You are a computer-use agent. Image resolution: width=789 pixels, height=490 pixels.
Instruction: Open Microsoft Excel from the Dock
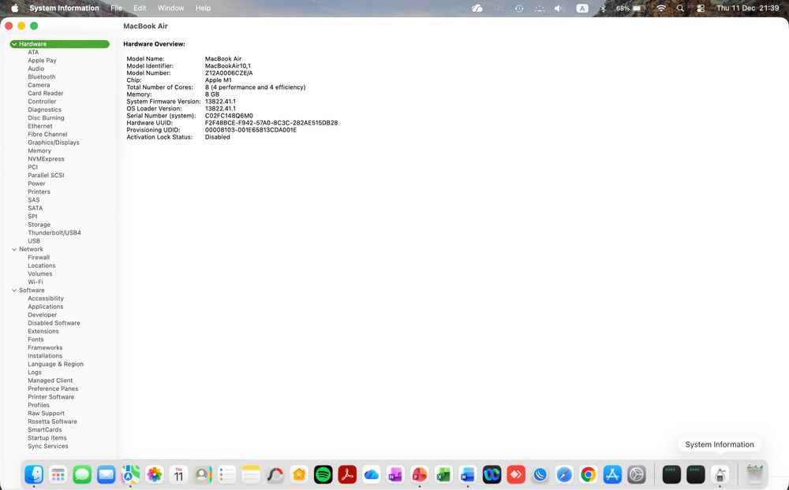[443, 474]
